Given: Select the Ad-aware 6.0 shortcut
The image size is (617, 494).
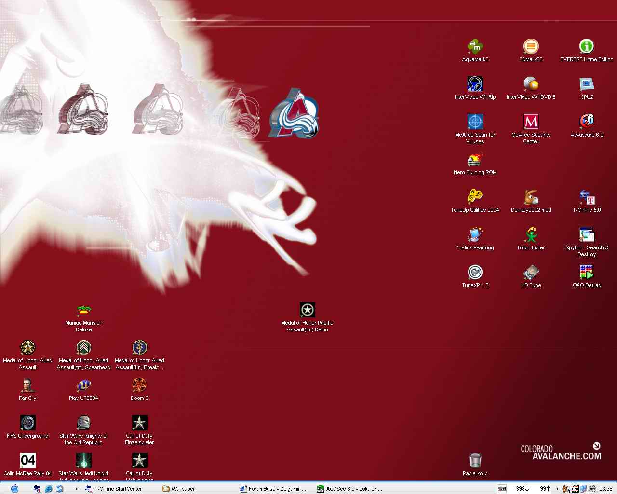Looking at the screenshot, I should point(587,122).
